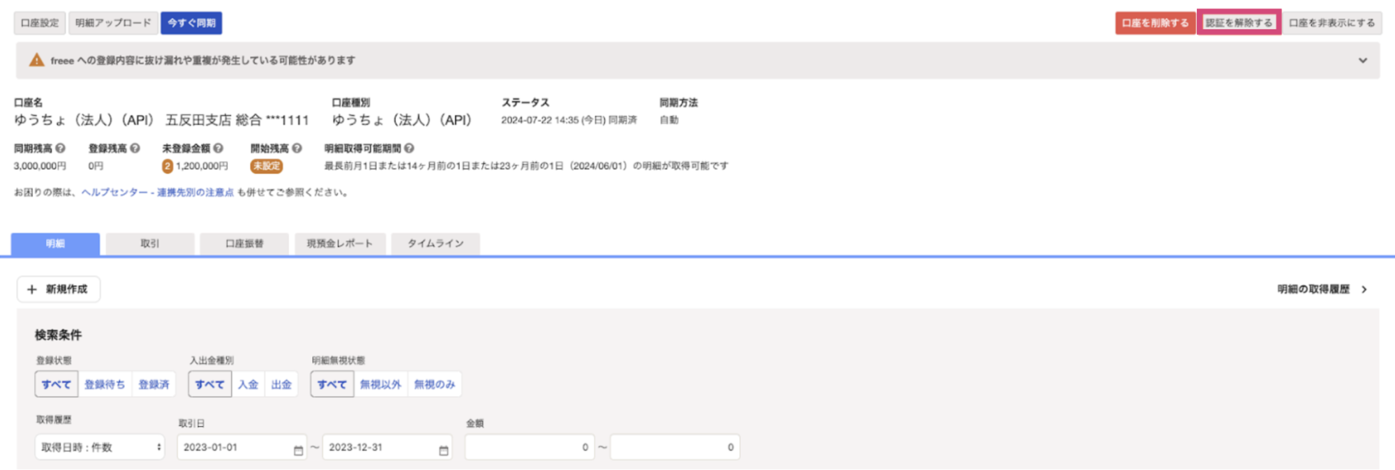
Task: Switch to the 現預金レポート tab
Action: tap(340, 243)
